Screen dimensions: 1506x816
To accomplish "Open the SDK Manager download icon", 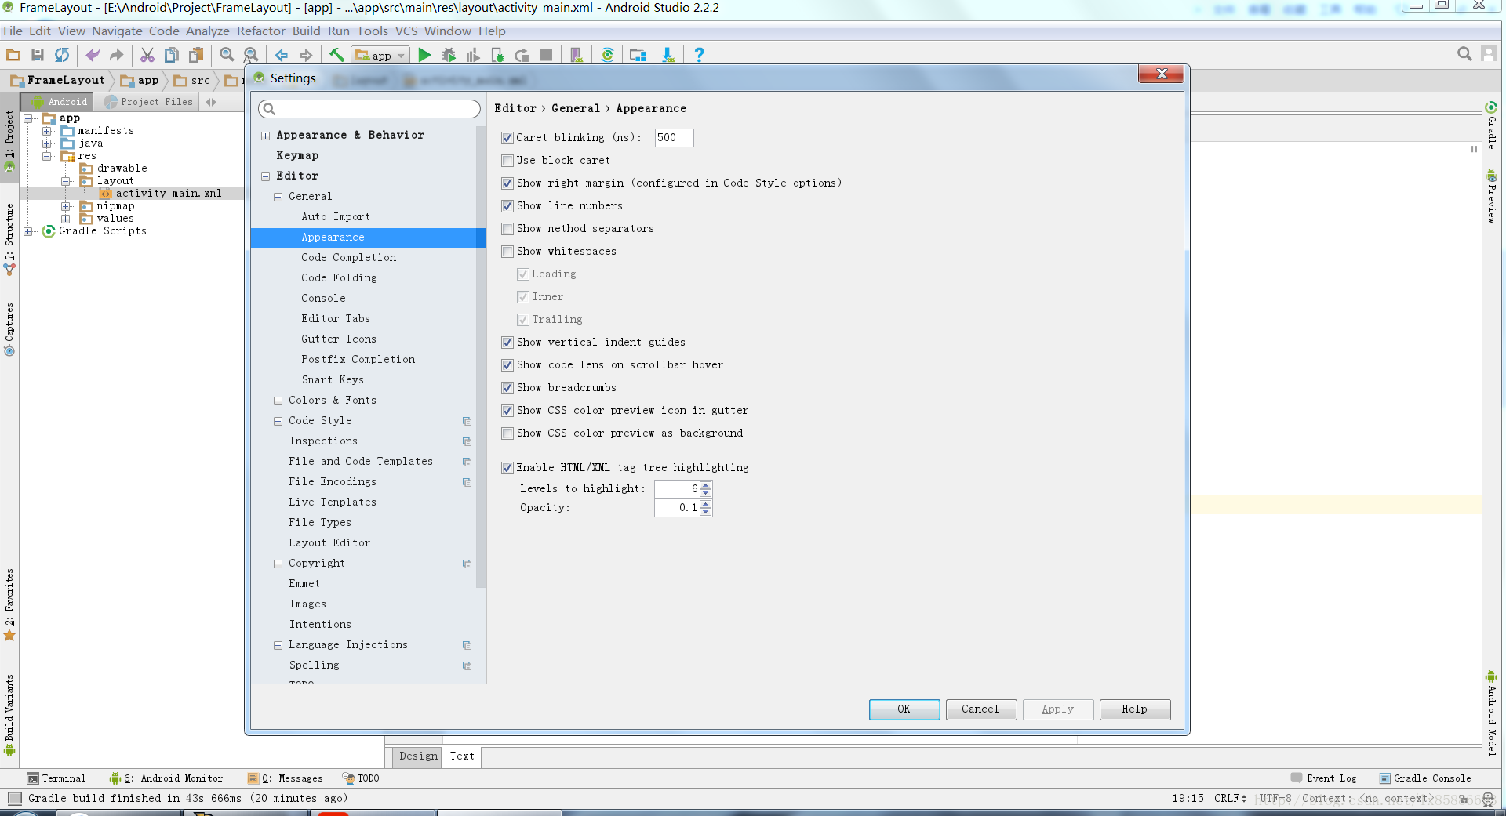I will click(668, 55).
